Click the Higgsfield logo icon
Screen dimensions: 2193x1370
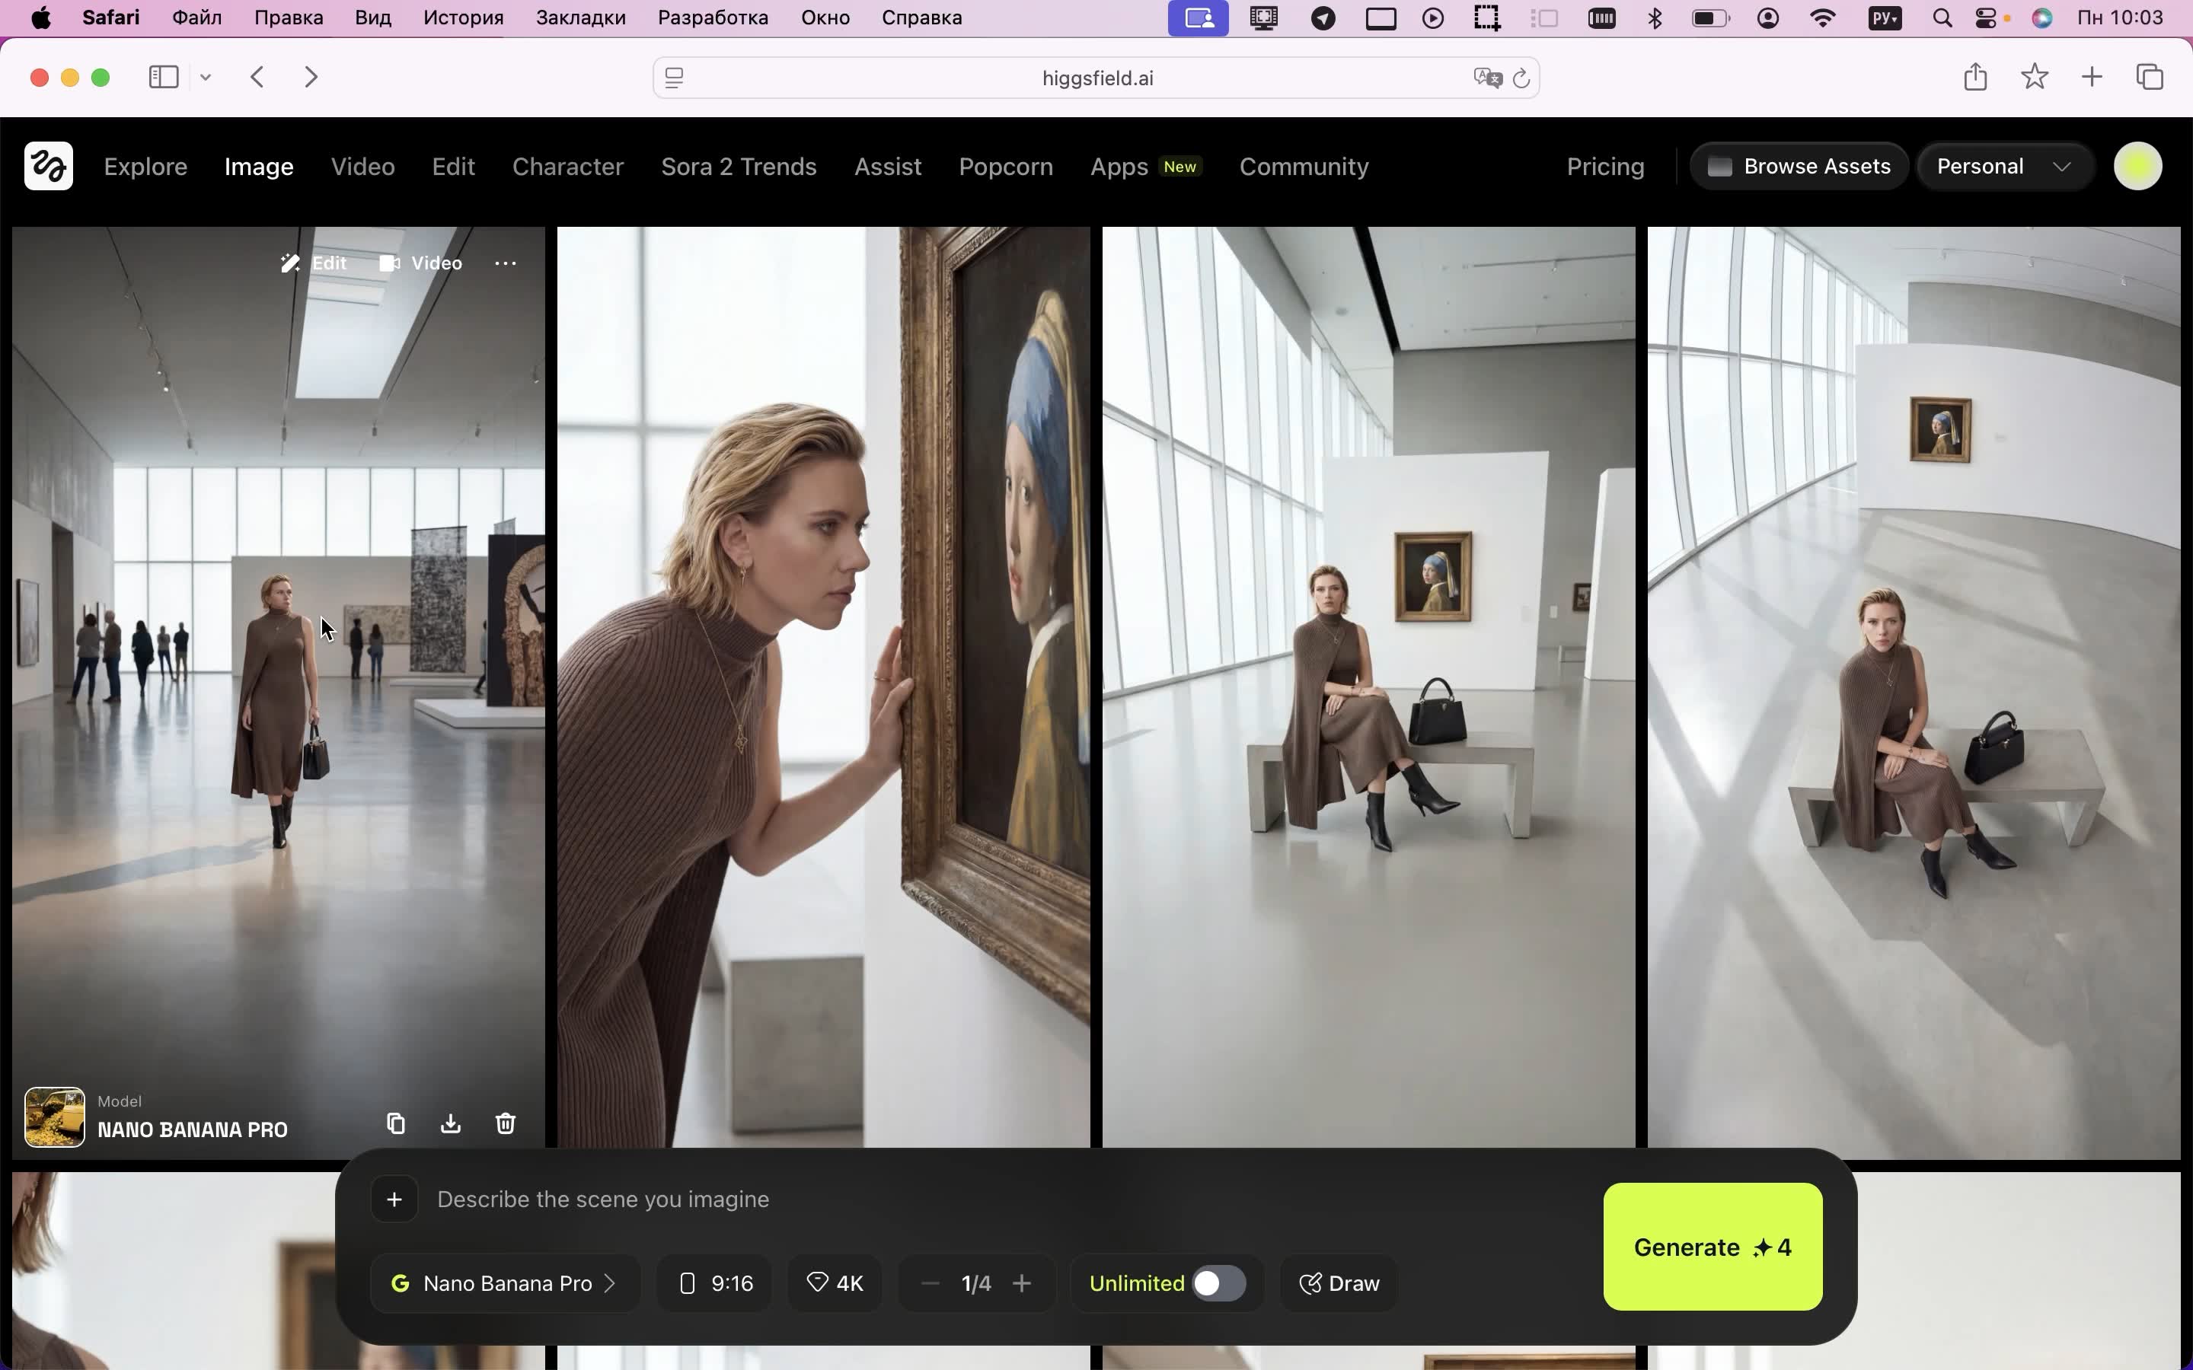pos(49,167)
